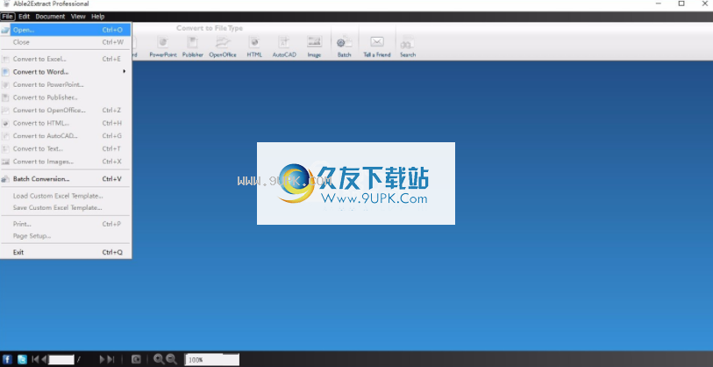Click the OpenOffice conversion toolbar icon
This screenshot has height=367, width=713.
pyautogui.click(x=223, y=43)
